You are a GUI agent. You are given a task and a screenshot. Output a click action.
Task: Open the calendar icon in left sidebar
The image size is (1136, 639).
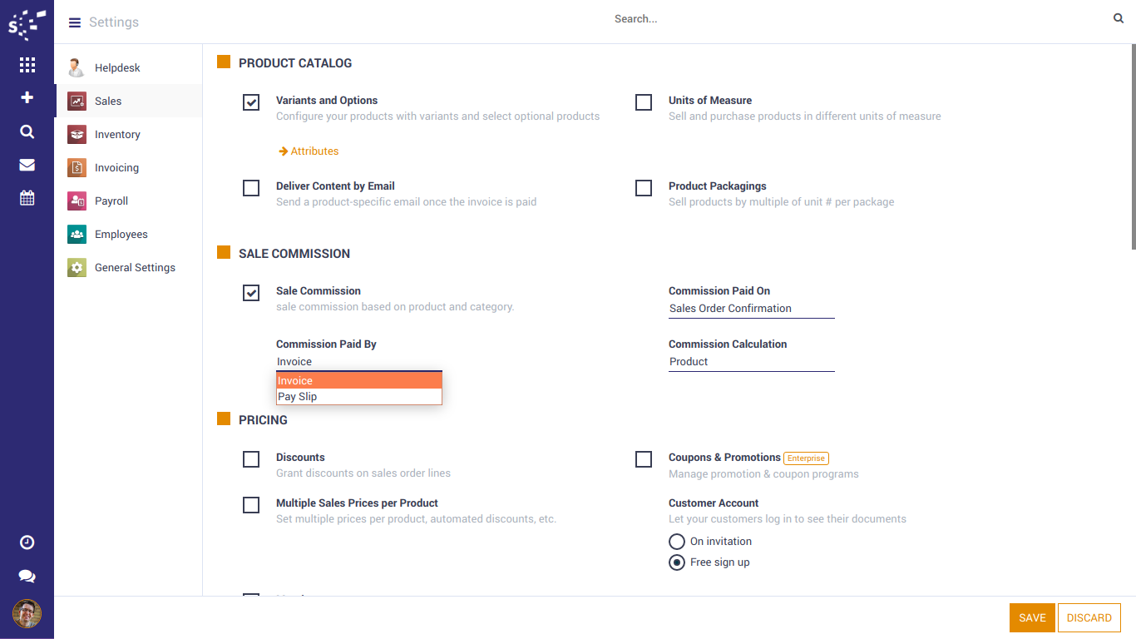click(27, 198)
